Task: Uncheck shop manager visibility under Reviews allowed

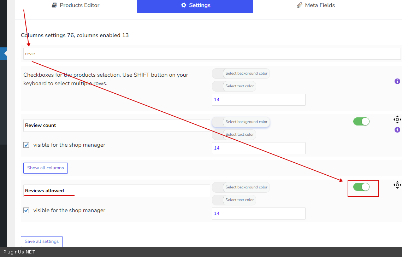Action: pyautogui.click(x=26, y=210)
